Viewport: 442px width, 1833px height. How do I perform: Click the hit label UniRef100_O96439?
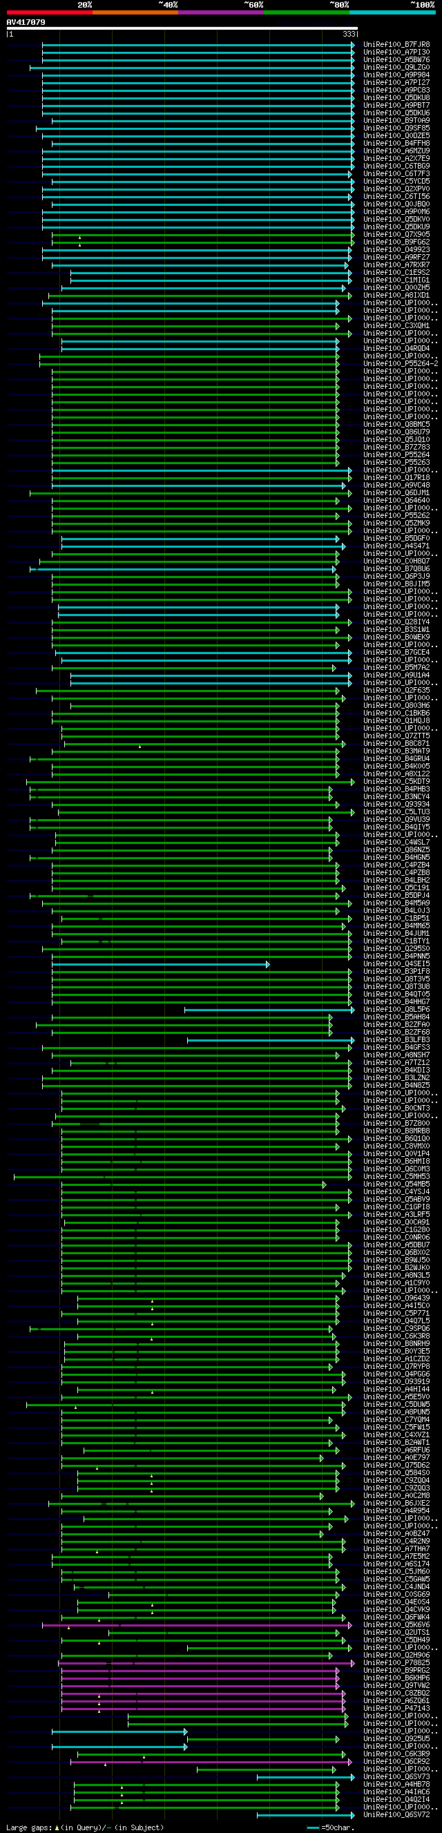pos(396,1298)
